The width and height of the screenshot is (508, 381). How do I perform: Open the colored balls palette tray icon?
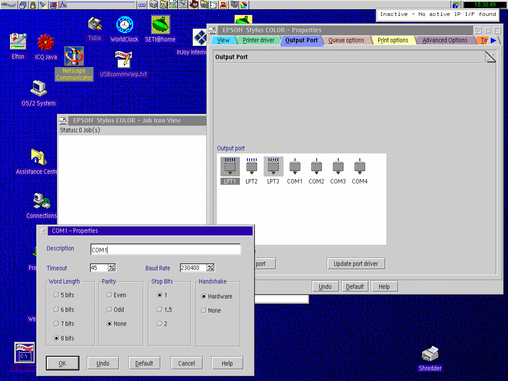pyautogui.click(x=243, y=4)
